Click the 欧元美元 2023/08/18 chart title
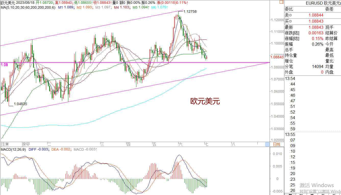 click(x=17, y=3)
